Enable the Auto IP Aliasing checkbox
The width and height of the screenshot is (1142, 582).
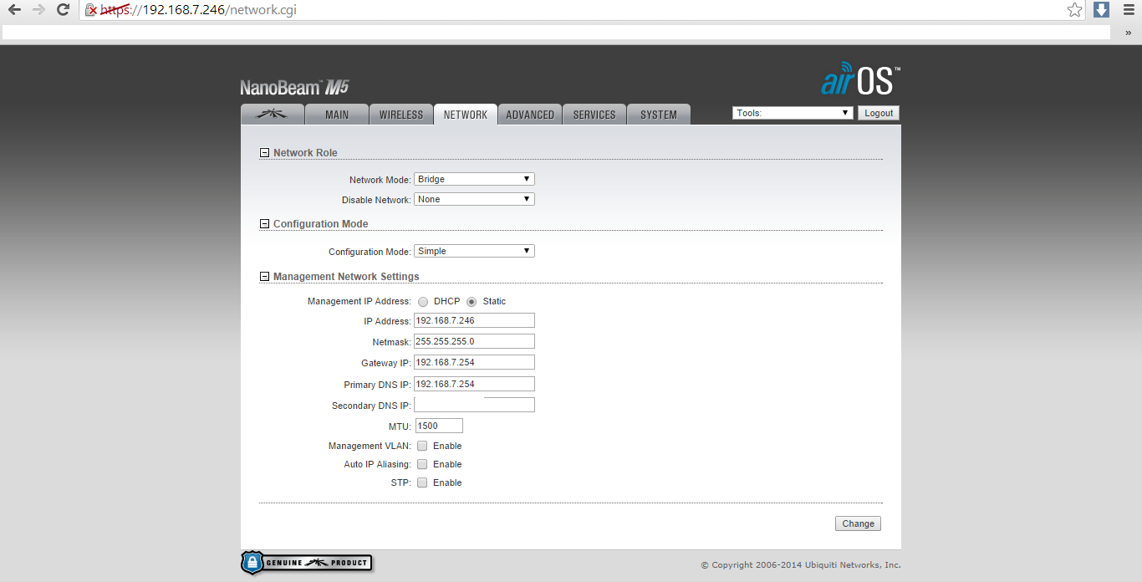[x=422, y=464]
